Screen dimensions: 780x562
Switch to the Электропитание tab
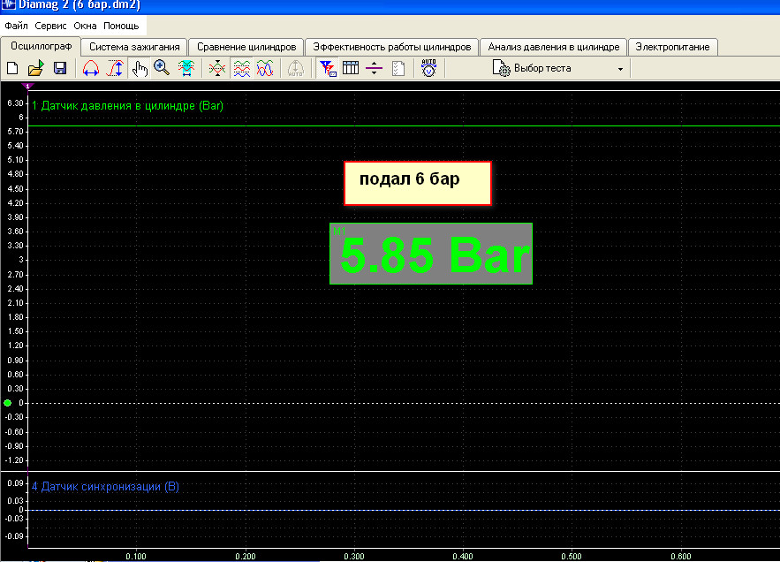point(672,47)
